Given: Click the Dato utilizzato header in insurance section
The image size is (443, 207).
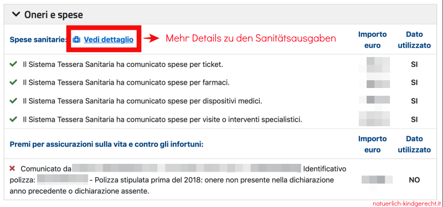Looking at the screenshot, I should pyautogui.click(x=414, y=144).
